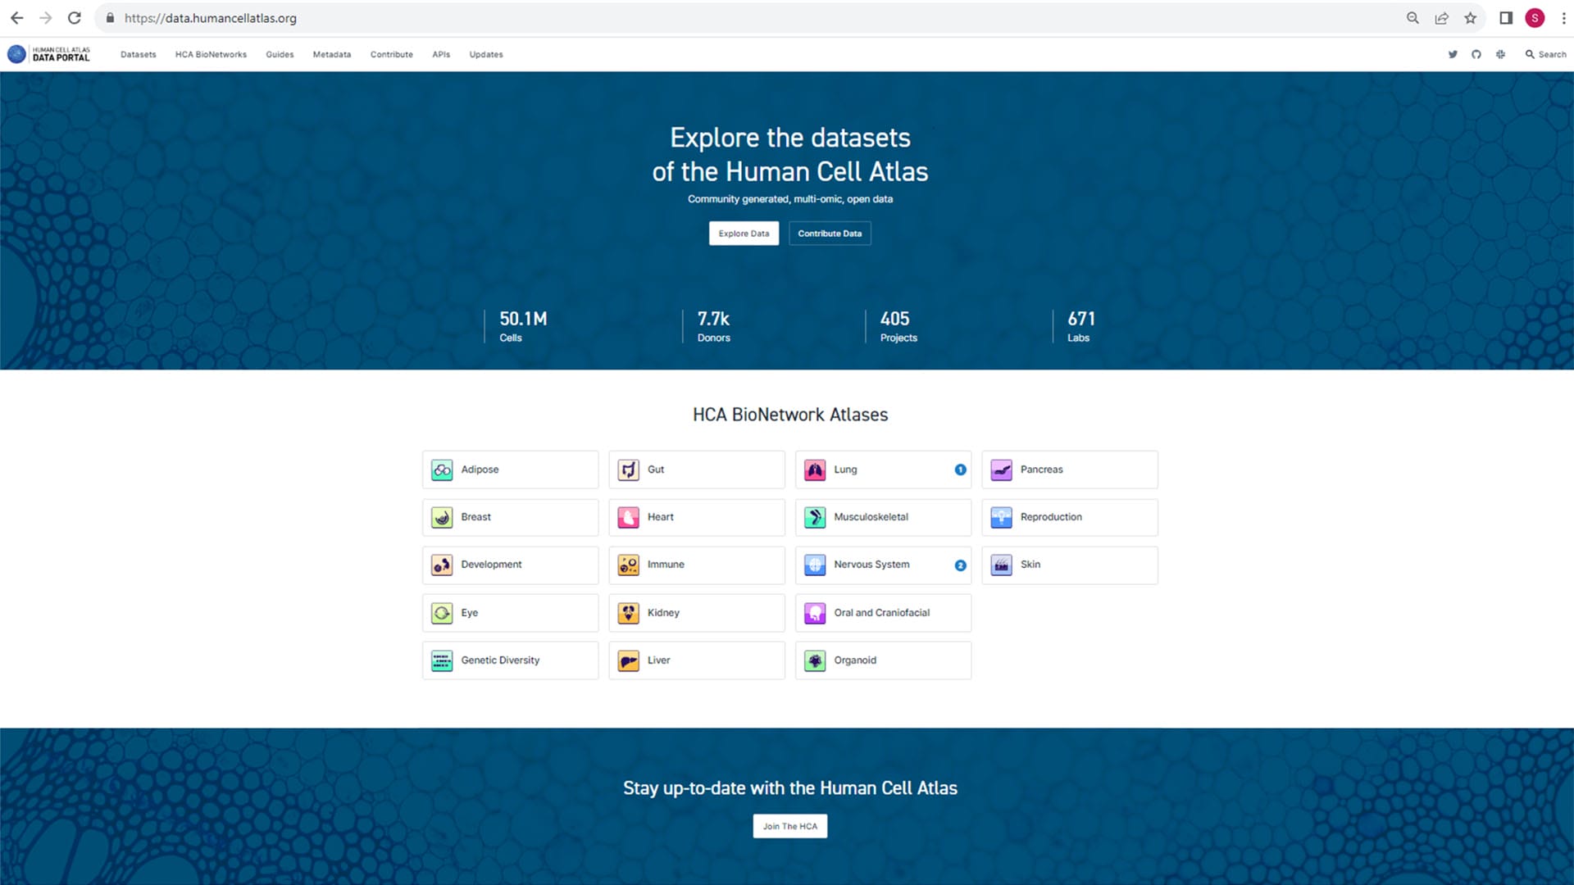The image size is (1574, 885).
Task: Click the Musculoskeletal atlas icon
Action: pos(815,518)
